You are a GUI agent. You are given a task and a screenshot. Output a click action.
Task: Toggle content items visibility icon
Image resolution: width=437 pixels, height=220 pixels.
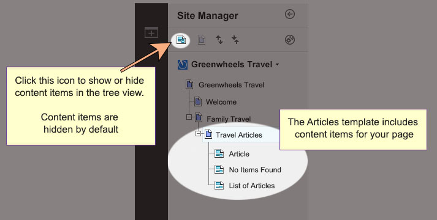[181, 40]
